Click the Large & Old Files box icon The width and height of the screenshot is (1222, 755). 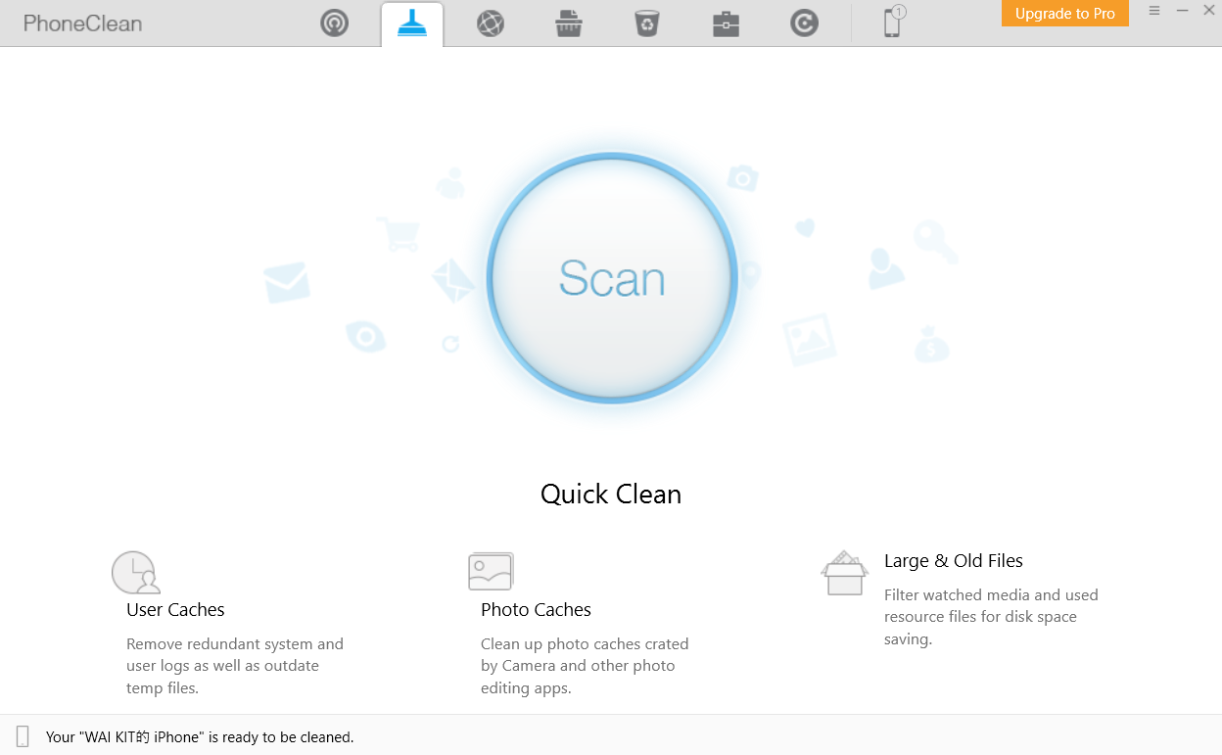(x=844, y=573)
